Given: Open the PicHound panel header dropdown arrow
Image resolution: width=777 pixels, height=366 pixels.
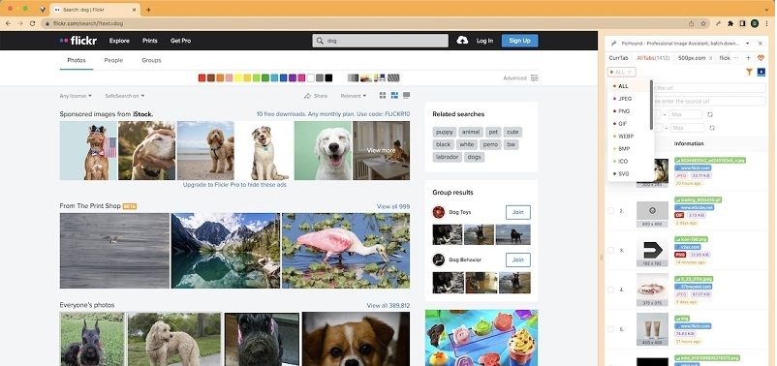Looking at the screenshot, I should point(748,44).
